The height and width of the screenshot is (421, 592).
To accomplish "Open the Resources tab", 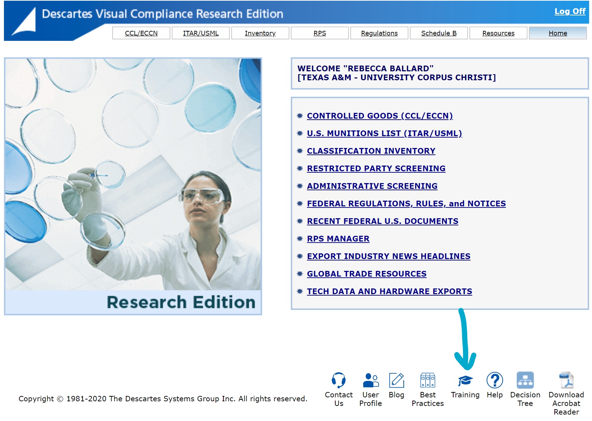I will tap(498, 33).
